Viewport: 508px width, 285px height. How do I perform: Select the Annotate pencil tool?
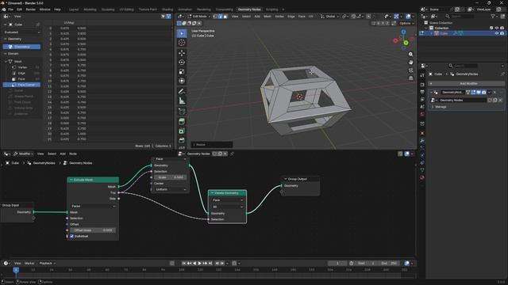coord(182,92)
